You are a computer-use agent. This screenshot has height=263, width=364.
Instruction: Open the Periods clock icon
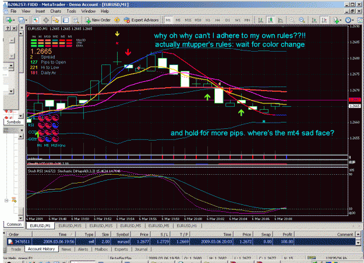coord(348,20)
